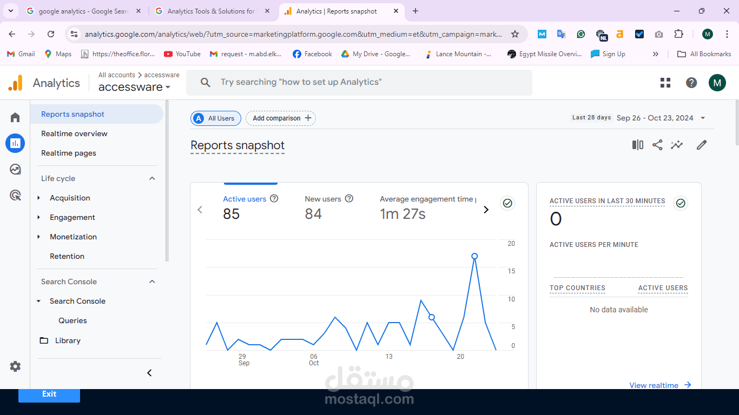The width and height of the screenshot is (739, 415).
Task: Open the browser Extensions puzzle icon
Action: coord(678,34)
